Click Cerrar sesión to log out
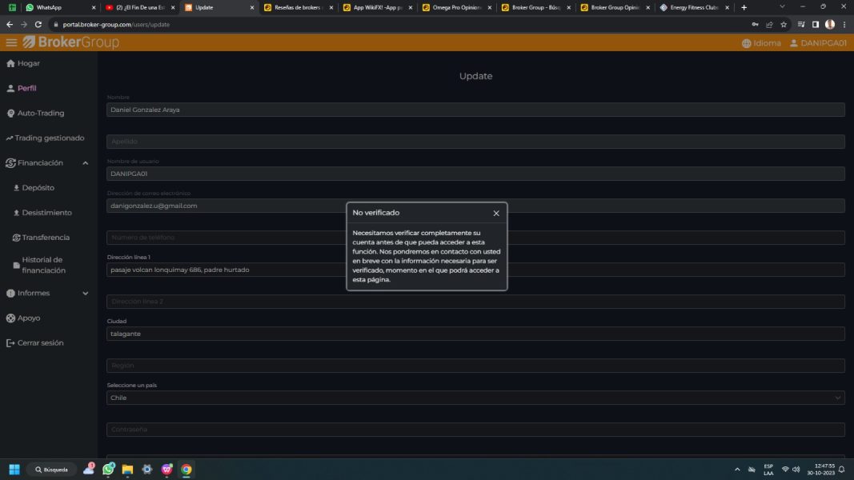 click(40, 342)
